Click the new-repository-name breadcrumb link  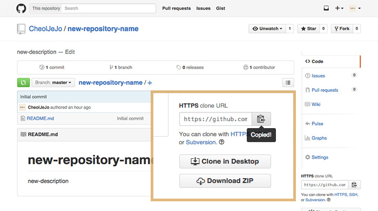click(110, 83)
